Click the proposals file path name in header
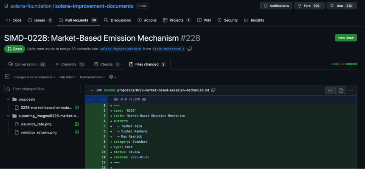Viewport: 365px width, 169px height. click(163, 90)
